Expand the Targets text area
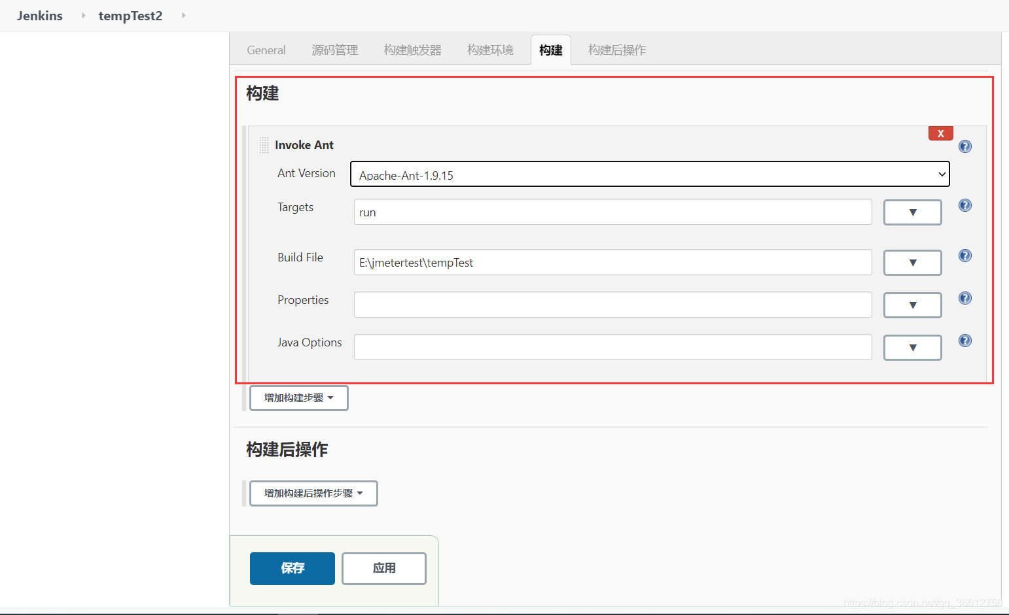Screen dimensions: 1009x615 coord(913,212)
